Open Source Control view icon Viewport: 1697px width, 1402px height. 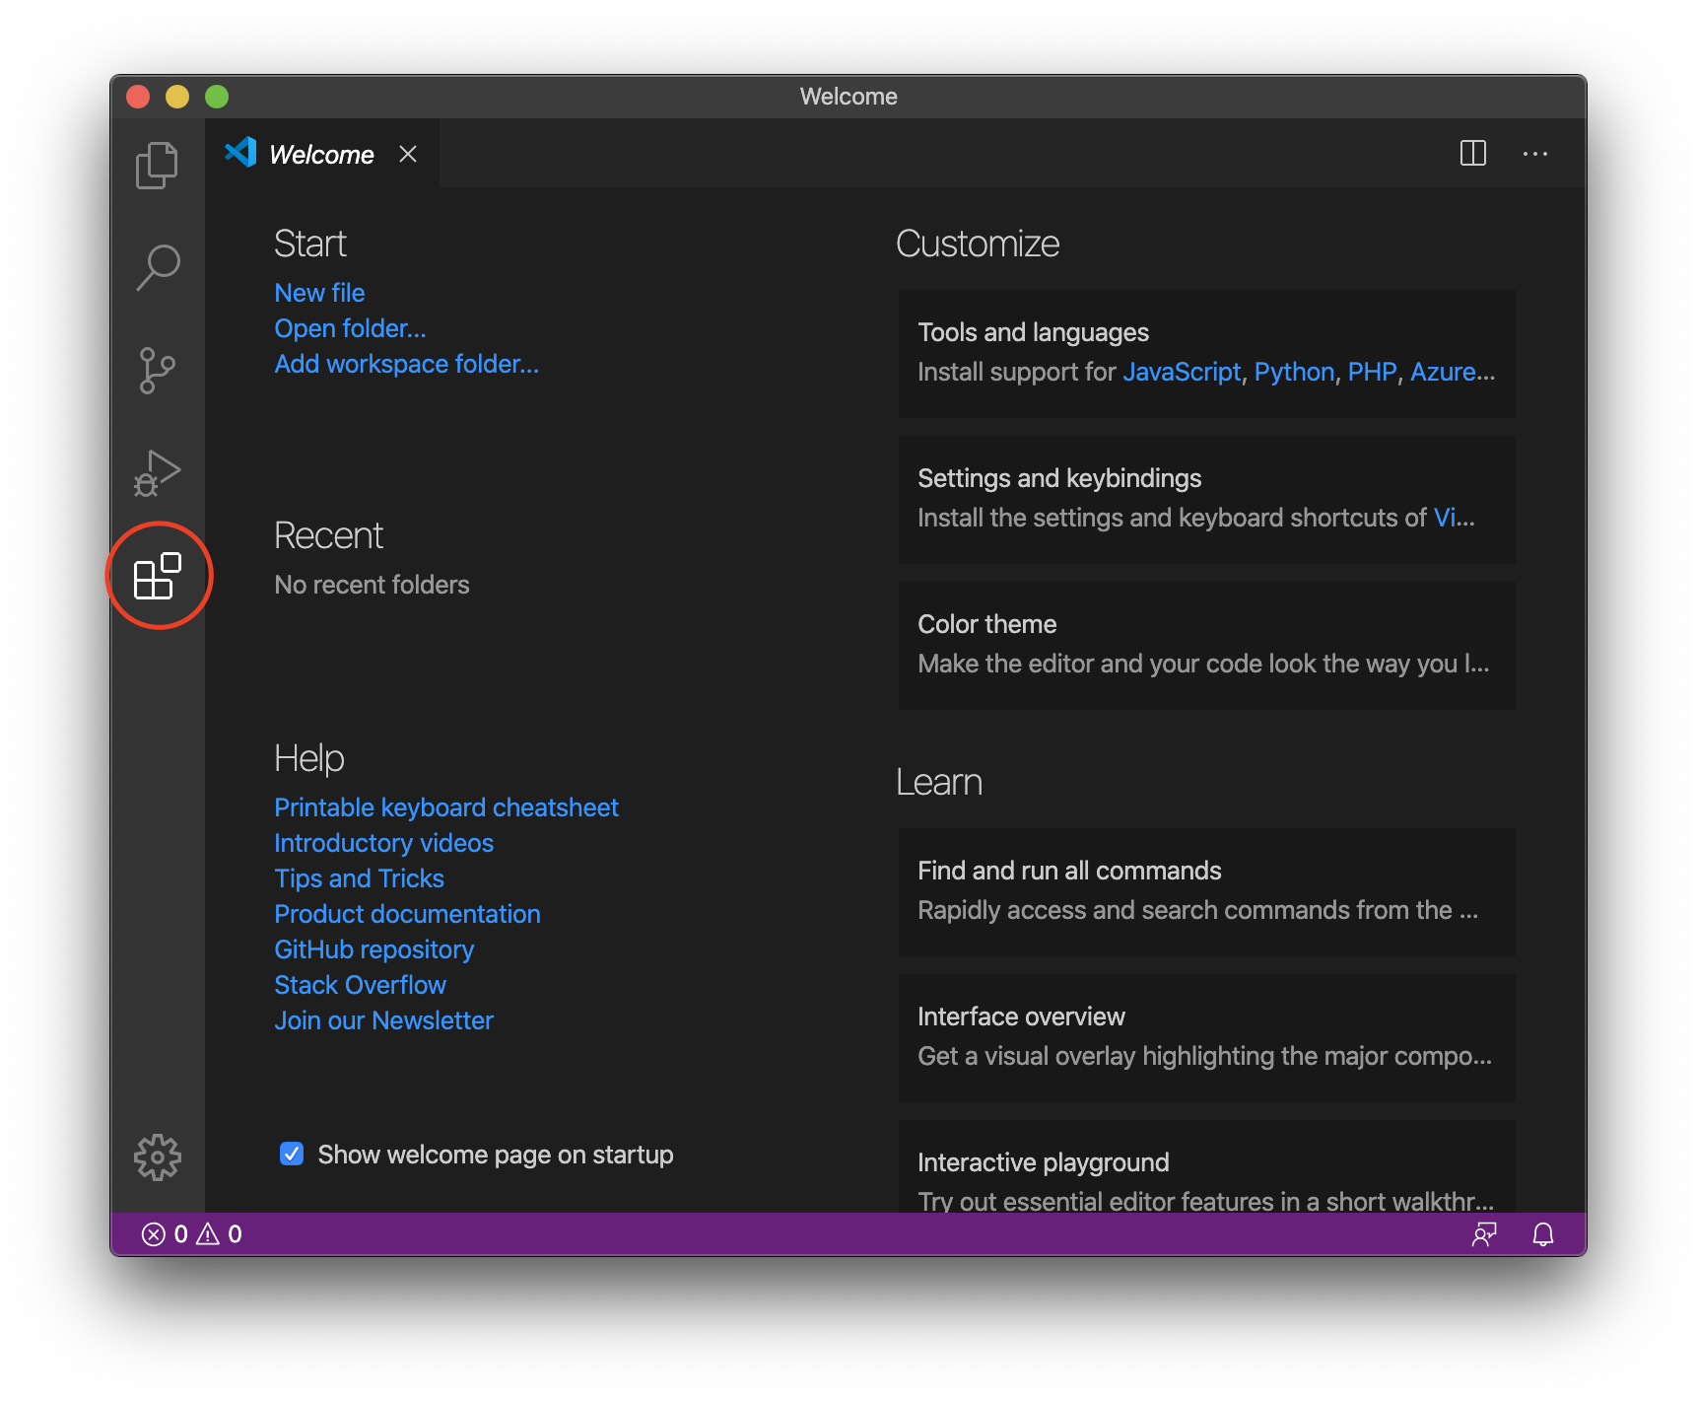coord(157,371)
